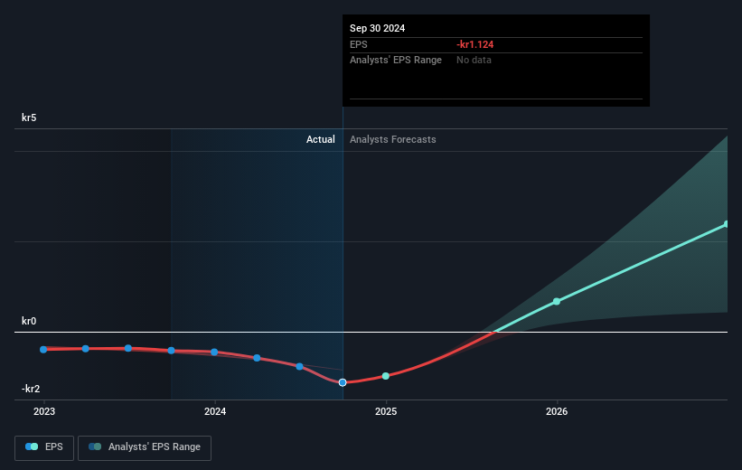742x470 pixels.
Task: Click the 2026 x-axis label
Action: pyautogui.click(x=557, y=412)
